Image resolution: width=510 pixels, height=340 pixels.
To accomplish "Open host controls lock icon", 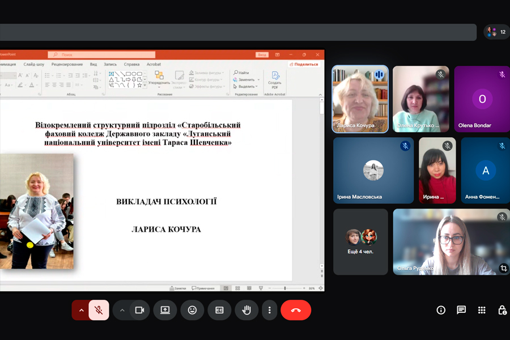I will 502,310.
